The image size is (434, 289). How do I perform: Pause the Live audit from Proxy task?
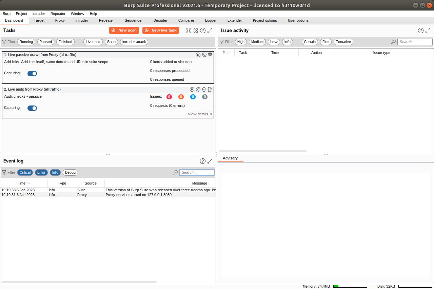(192, 89)
